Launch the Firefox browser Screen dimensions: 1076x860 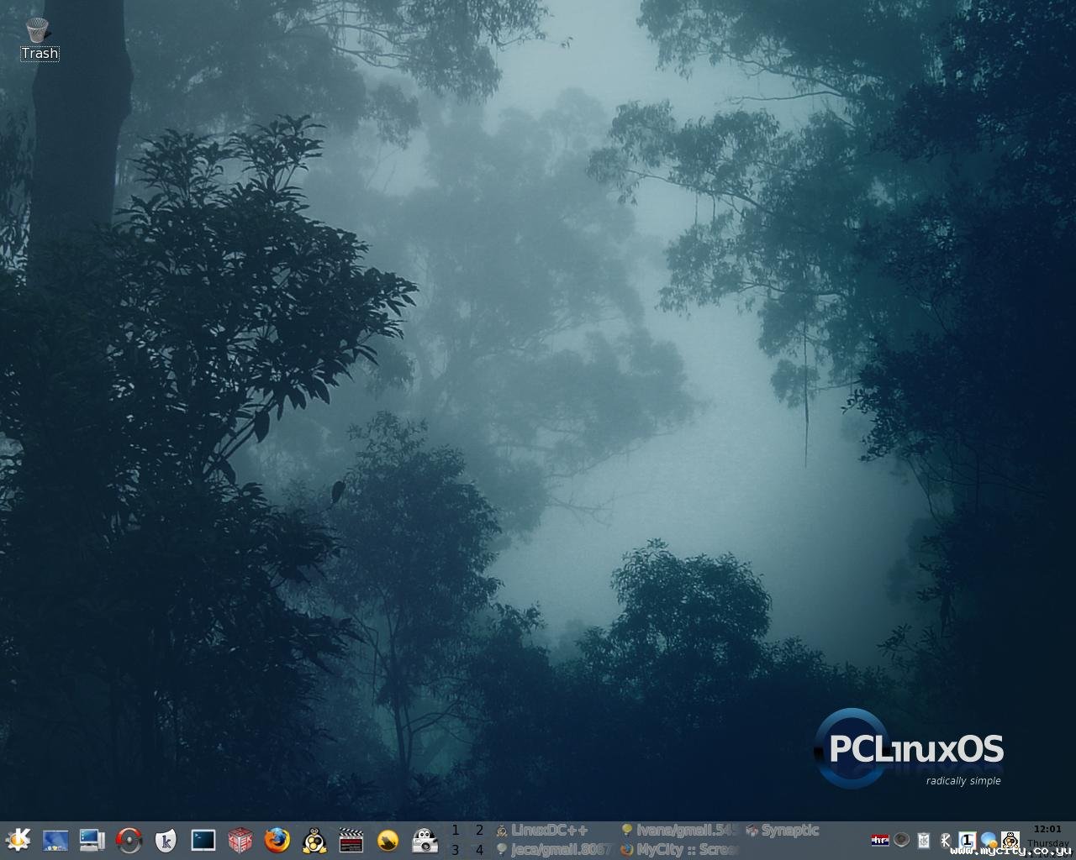277,840
